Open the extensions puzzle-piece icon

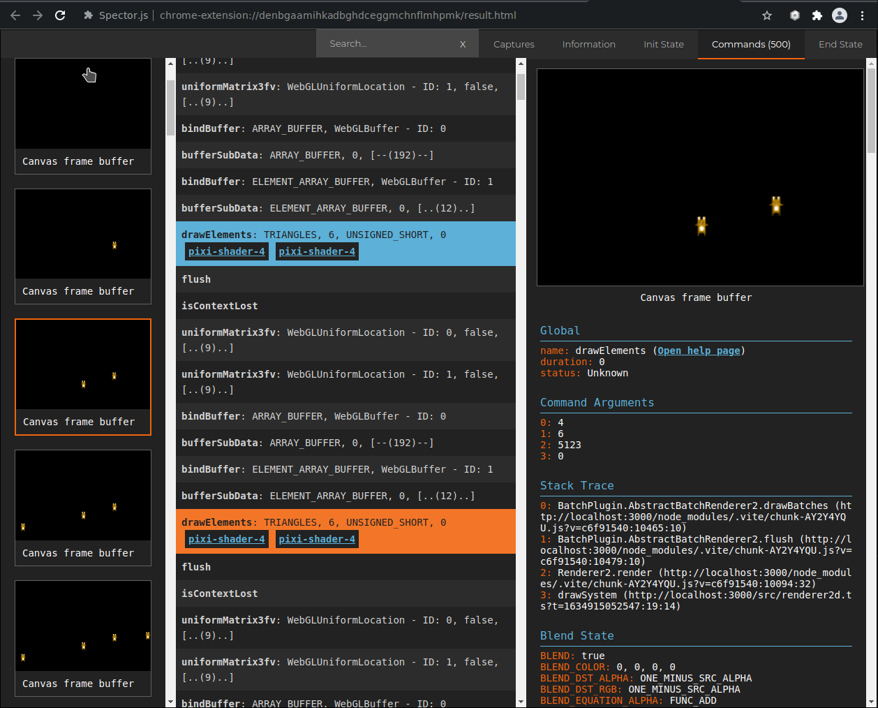point(817,15)
